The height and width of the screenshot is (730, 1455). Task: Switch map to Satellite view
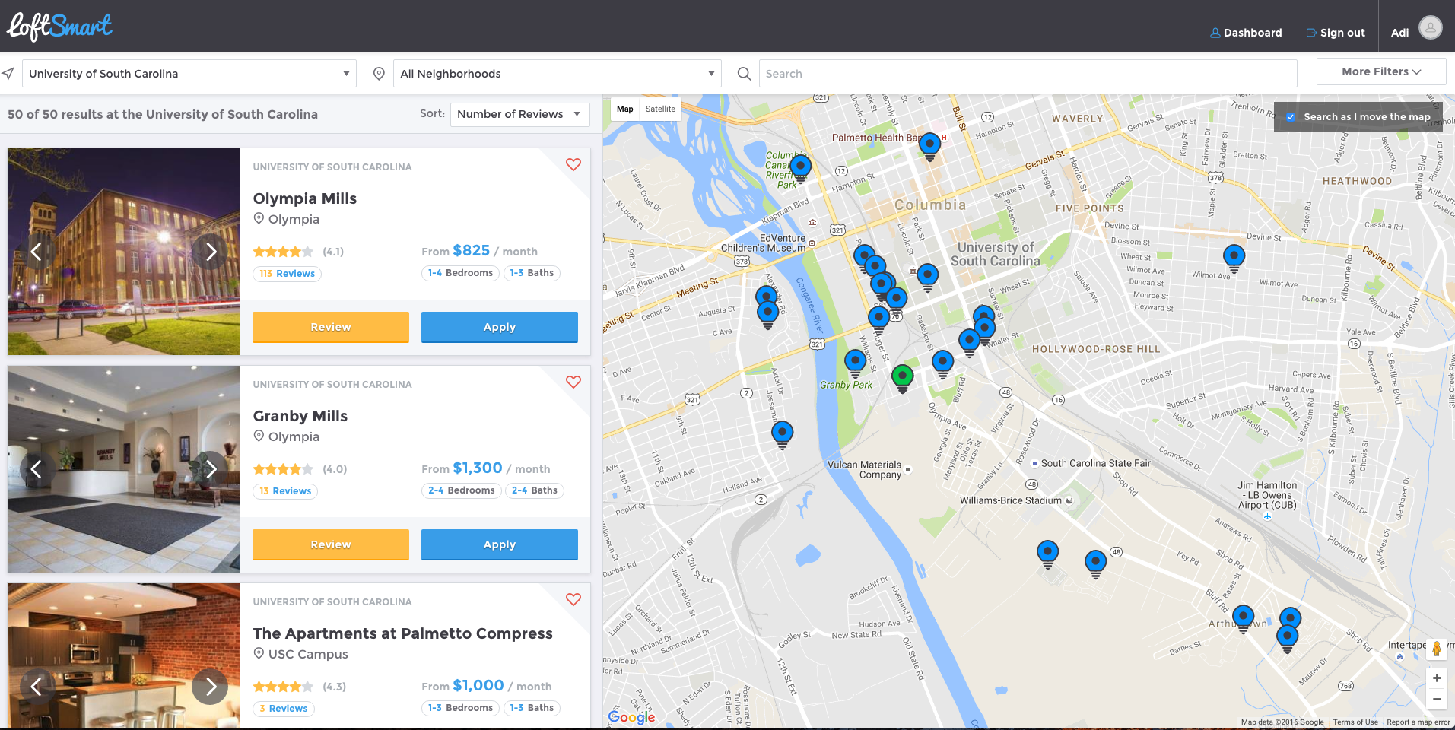pyautogui.click(x=660, y=109)
